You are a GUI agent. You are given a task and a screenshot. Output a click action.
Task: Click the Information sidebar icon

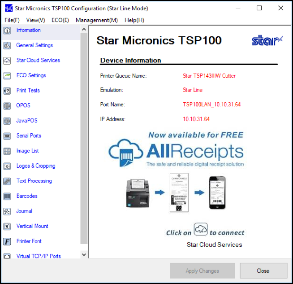(7, 31)
